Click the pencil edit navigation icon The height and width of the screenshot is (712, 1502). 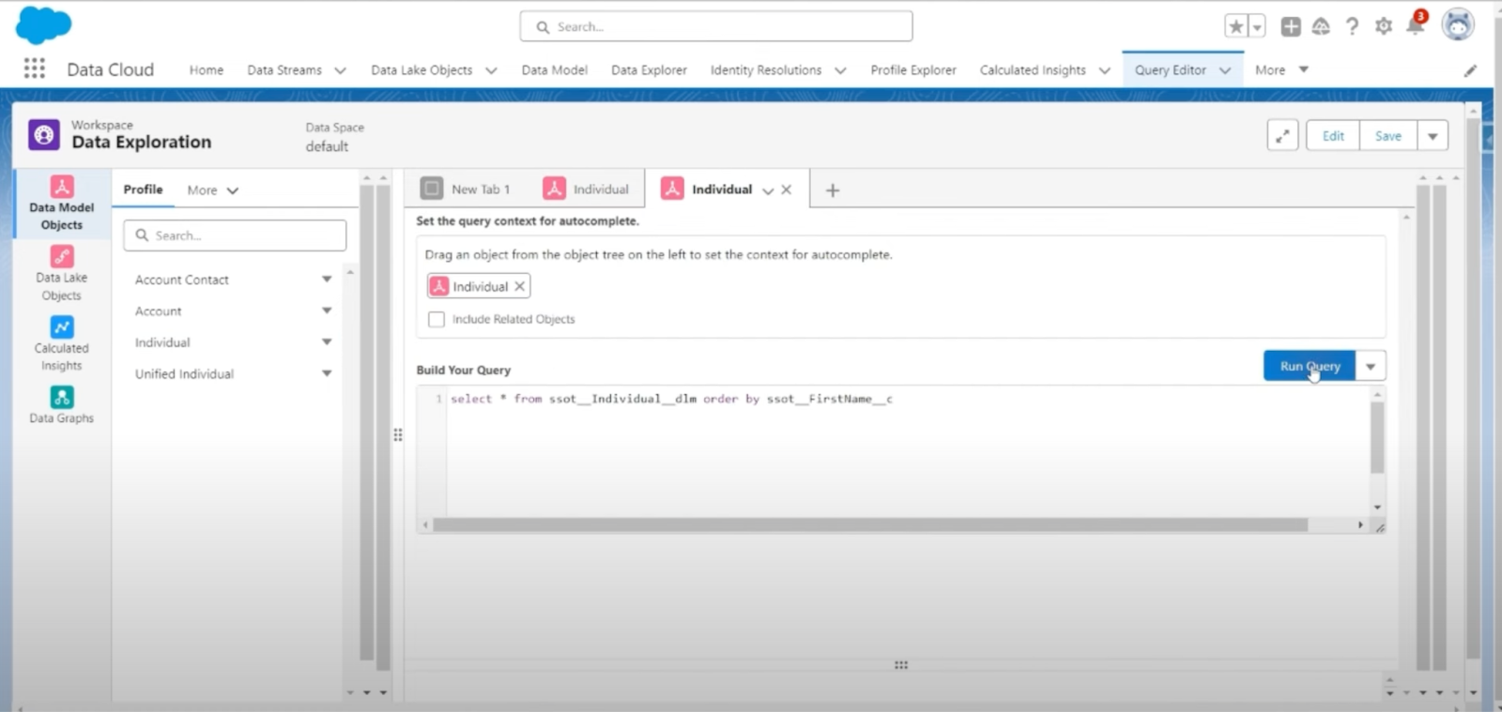click(1470, 70)
